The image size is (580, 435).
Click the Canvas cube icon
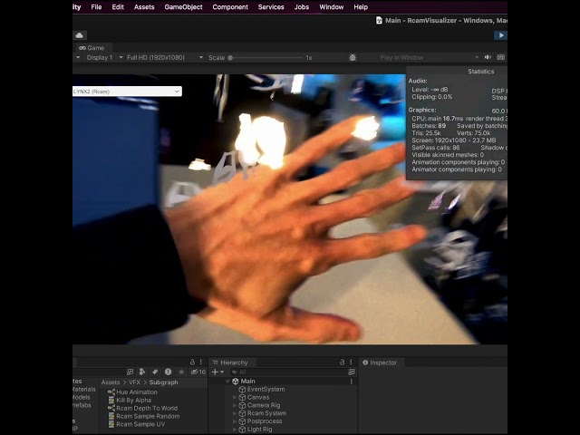click(x=242, y=397)
